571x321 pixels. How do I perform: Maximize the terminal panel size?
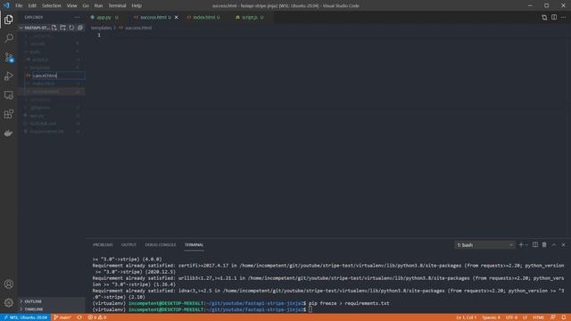[554, 245]
